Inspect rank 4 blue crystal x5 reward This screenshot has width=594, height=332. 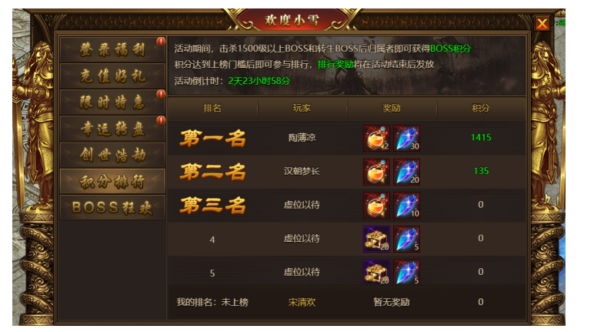406,239
